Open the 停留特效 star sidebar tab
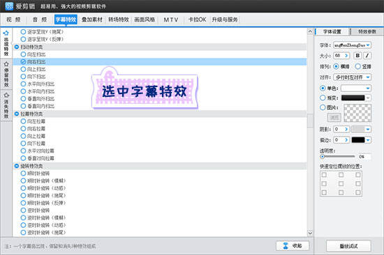The width and height of the screenshot is (384, 255). click(6, 75)
